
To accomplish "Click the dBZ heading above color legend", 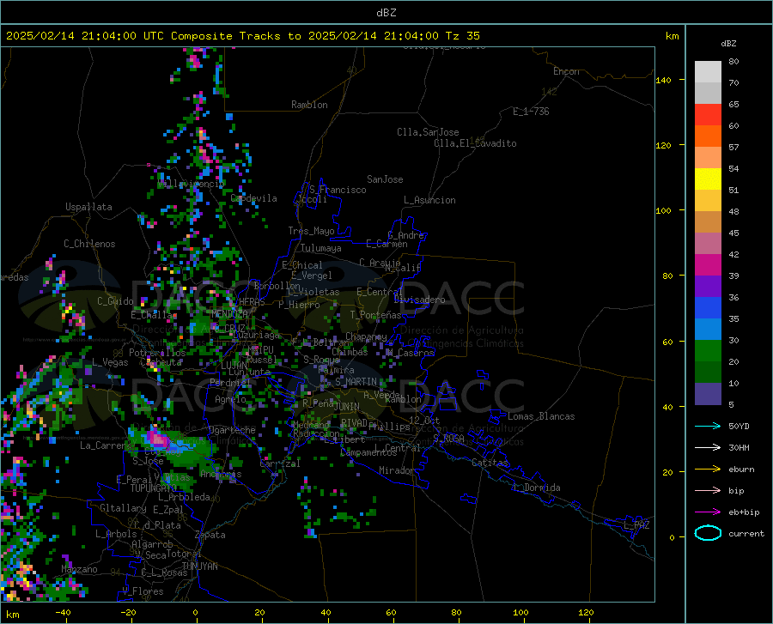I will click(x=728, y=43).
